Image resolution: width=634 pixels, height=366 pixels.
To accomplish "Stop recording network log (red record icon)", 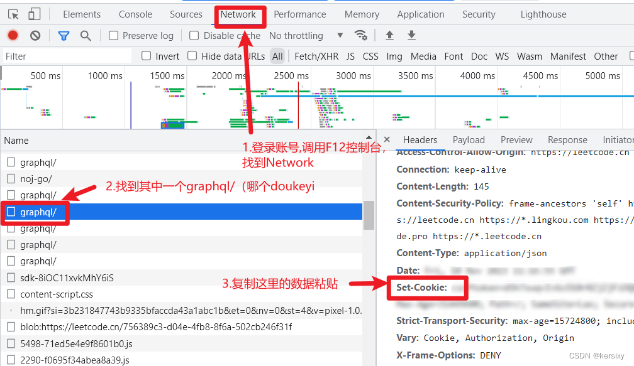I will coord(13,35).
